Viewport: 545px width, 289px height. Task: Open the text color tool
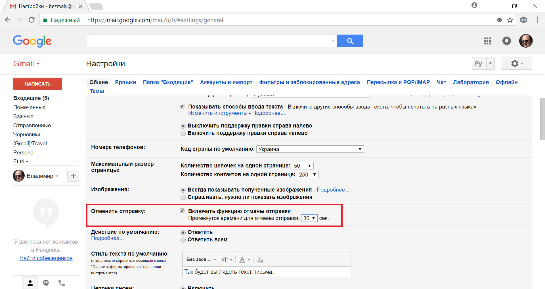pyautogui.click(x=244, y=260)
